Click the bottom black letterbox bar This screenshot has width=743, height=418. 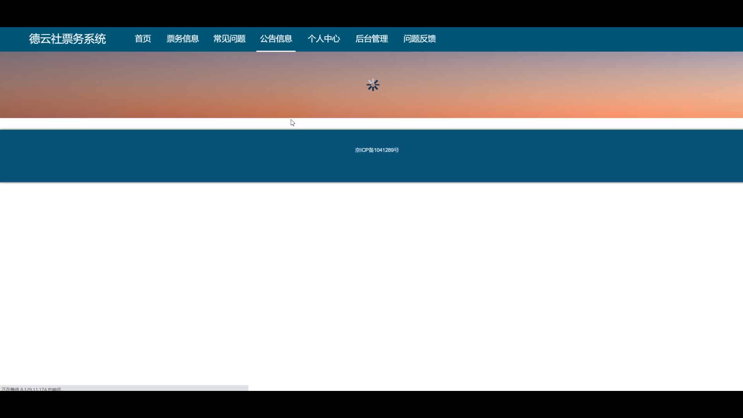(x=371, y=405)
